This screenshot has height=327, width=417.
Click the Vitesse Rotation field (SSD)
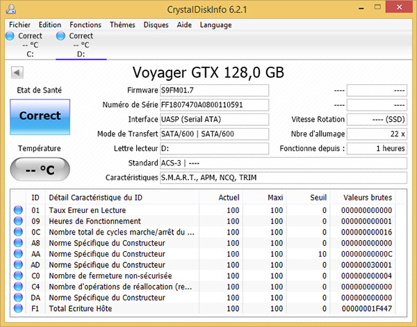[x=377, y=119]
